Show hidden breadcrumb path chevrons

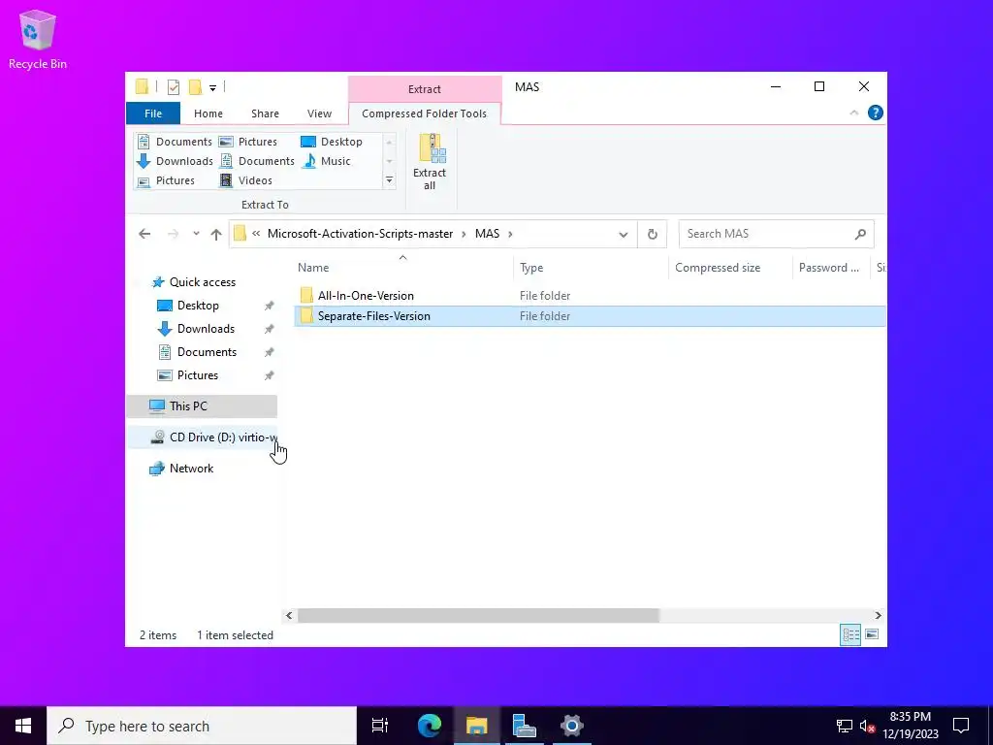point(256,234)
